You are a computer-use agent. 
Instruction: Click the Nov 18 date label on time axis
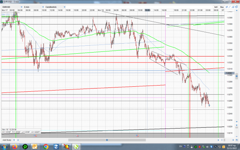pos(101,10)
